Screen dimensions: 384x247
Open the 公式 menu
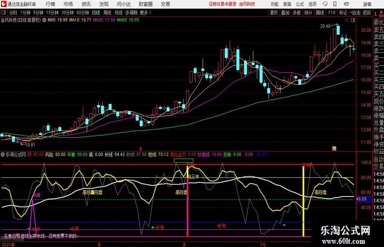click(x=300, y=4)
